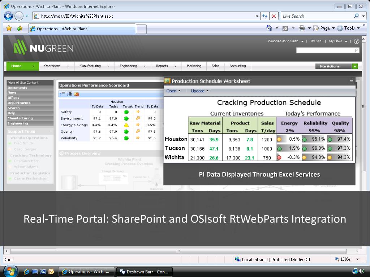The image size is (370, 277).
Task: Expand the Production Schedule Worksheet web part menu
Action: tap(351, 81)
